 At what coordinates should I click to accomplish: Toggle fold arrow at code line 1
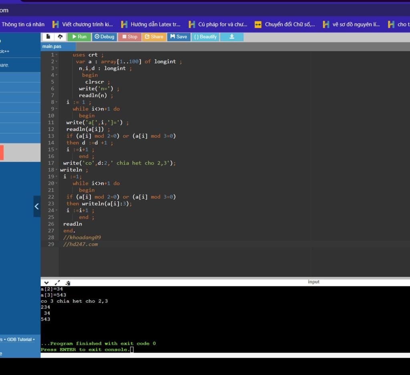pyautogui.click(x=56, y=55)
